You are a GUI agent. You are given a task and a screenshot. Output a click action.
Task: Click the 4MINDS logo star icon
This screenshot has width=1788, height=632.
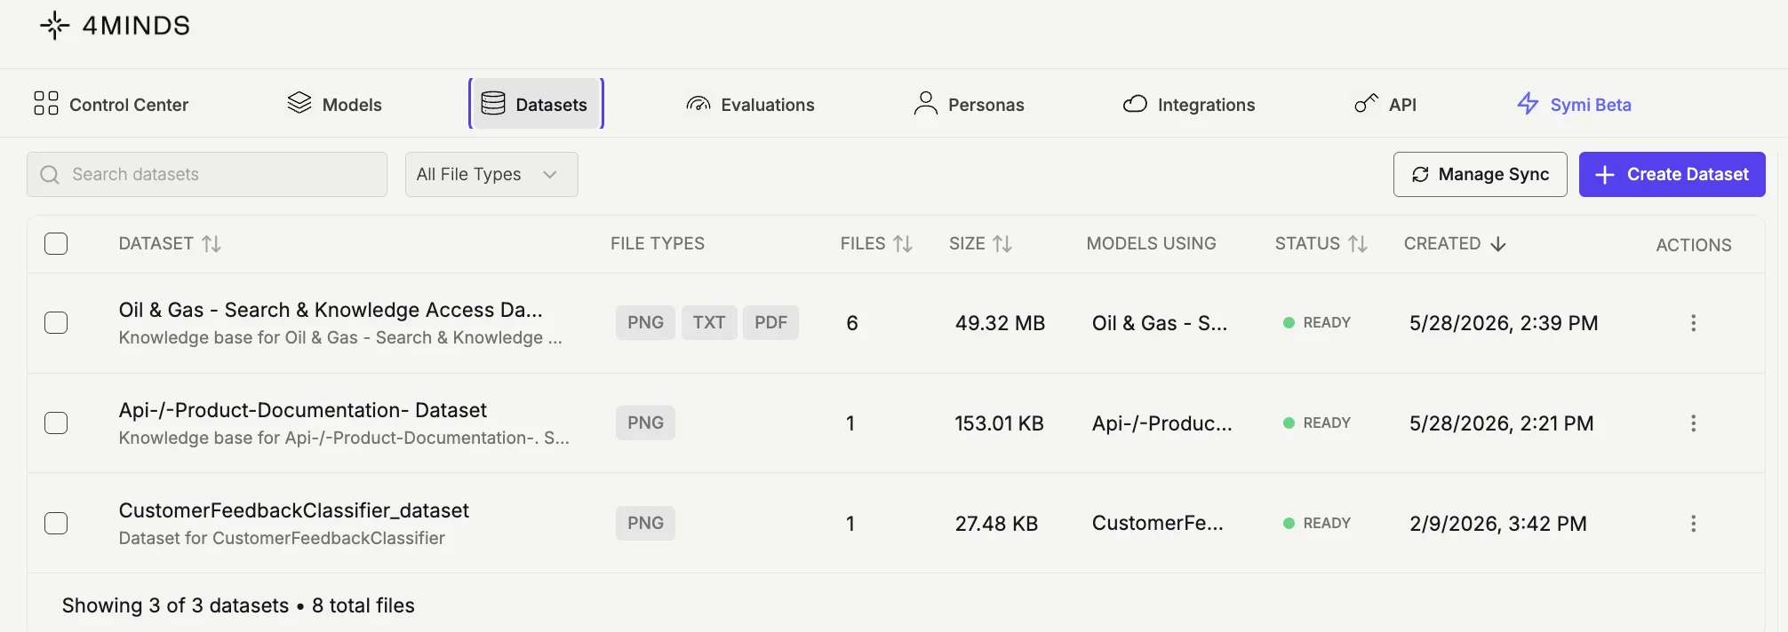click(54, 26)
